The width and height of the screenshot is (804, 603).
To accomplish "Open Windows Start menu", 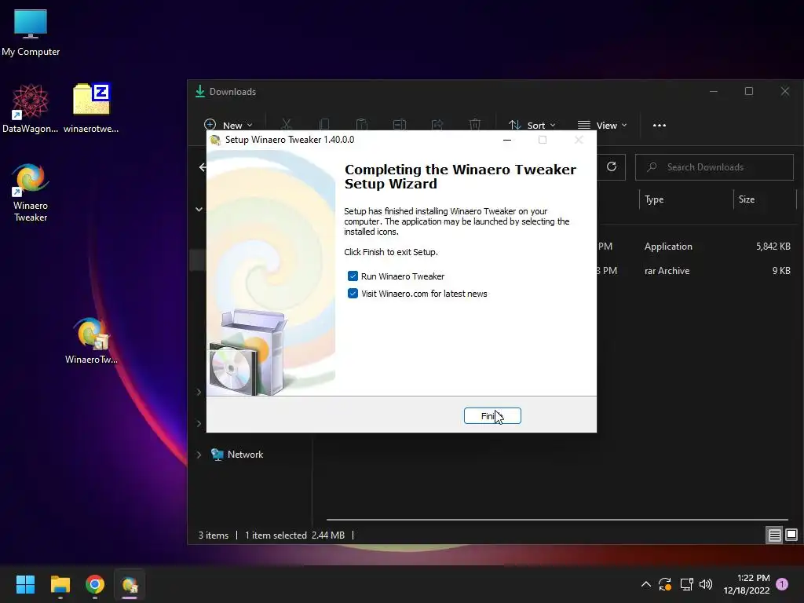I will [25, 584].
